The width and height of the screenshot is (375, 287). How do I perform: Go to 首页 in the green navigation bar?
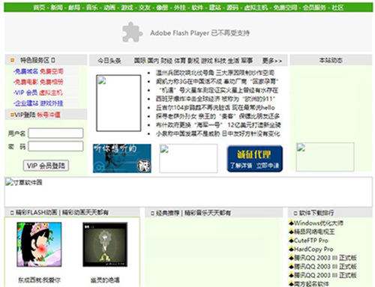click(x=39, y=7)
